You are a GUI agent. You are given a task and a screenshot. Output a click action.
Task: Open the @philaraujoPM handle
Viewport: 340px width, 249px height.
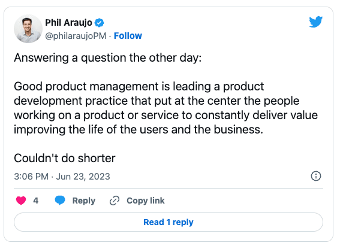76,36
